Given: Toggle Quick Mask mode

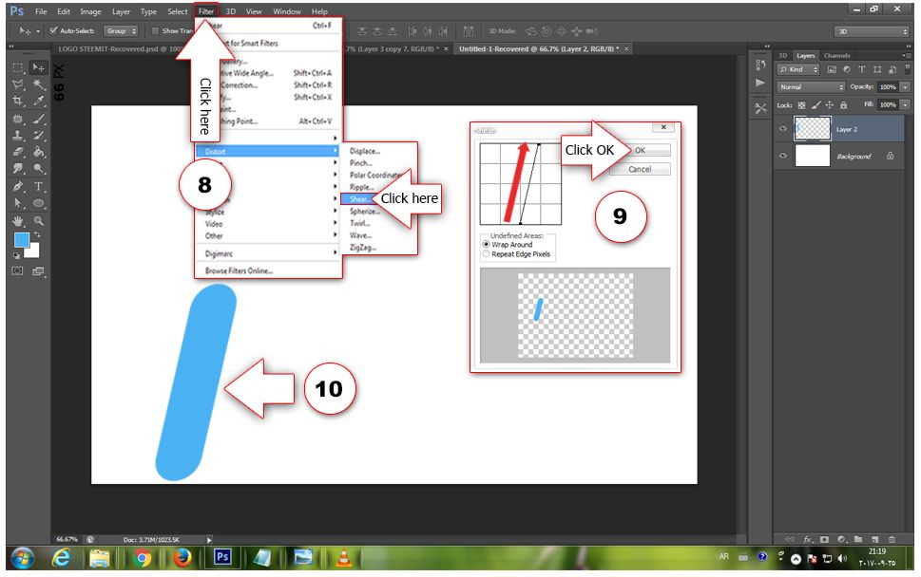Looking at the screenshot, I should (x=18, y=270).
